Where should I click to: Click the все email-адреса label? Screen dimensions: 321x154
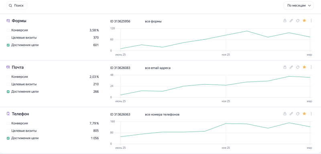pos(158,68)
